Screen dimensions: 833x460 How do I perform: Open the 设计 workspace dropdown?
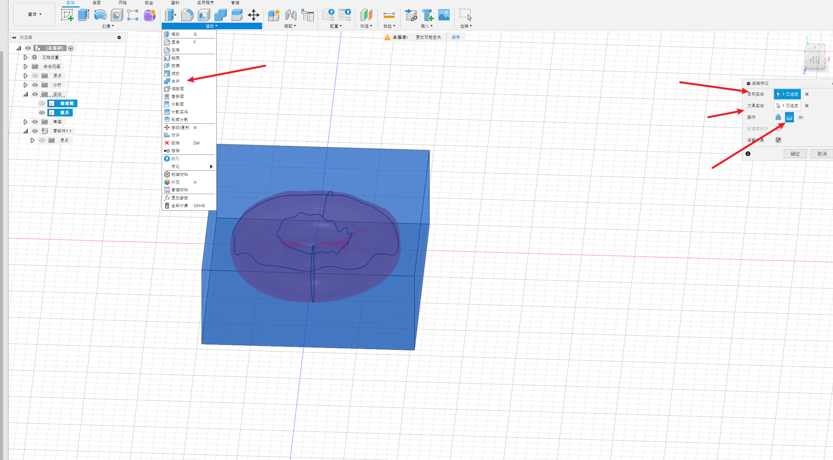tap(34, 14)
